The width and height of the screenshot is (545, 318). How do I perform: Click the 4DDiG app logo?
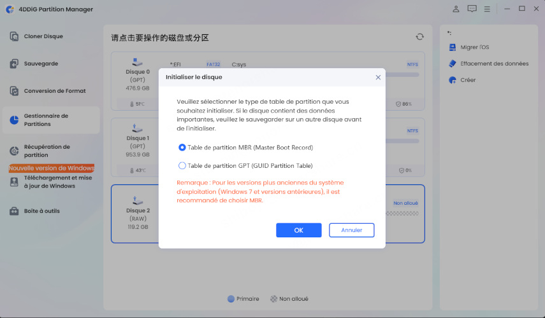10,10
